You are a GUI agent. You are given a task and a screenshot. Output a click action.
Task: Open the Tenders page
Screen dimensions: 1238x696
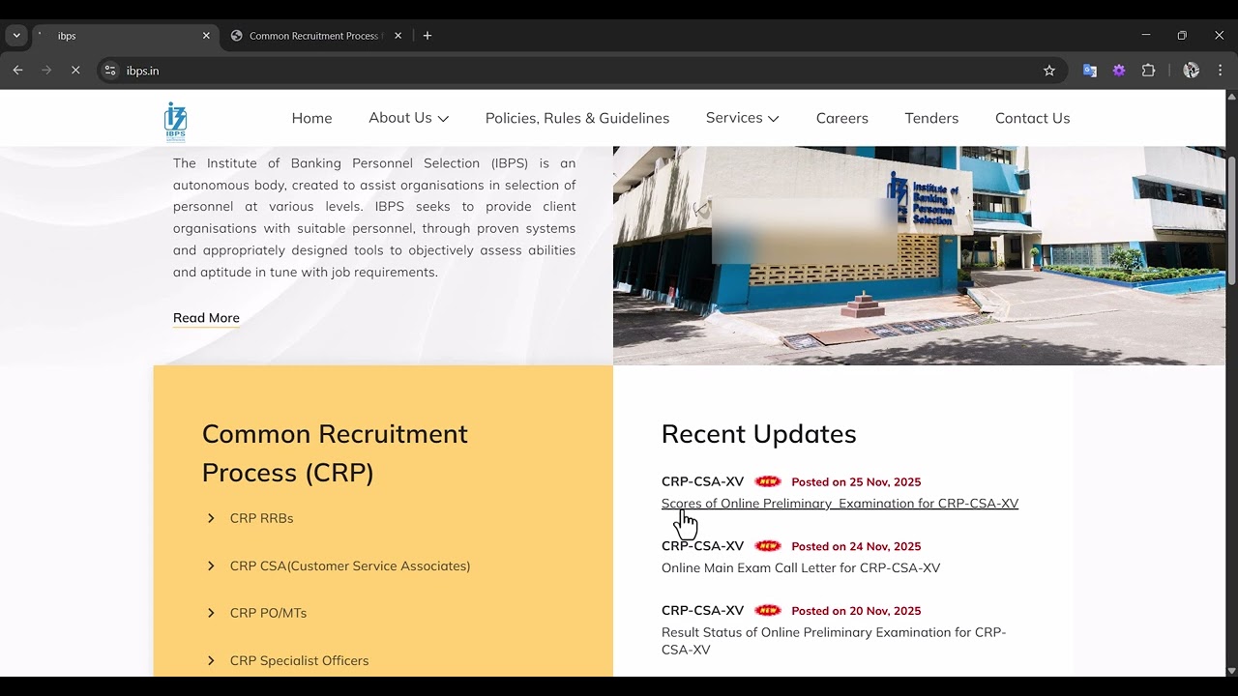click(x=931, y=118)
